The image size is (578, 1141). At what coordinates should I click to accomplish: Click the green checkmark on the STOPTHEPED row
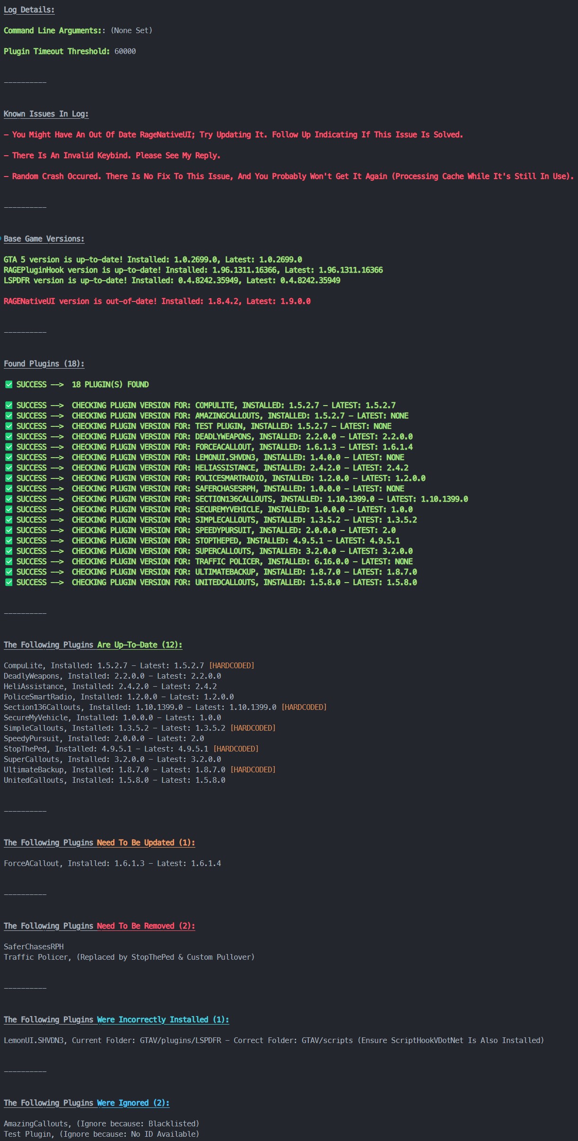[9, 540]
